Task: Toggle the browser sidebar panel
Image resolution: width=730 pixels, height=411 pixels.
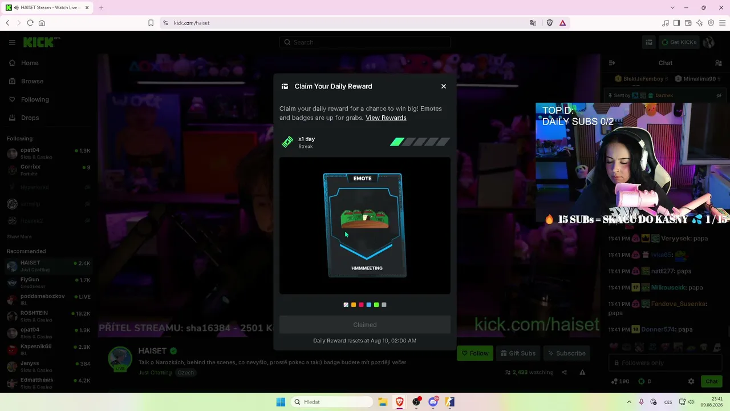Action: point(677,23)
